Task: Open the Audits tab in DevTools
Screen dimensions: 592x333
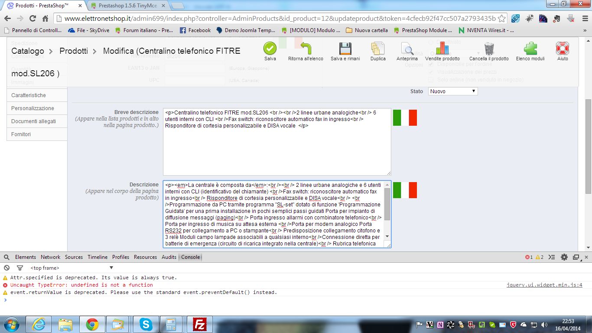Action: coord(169,257)
